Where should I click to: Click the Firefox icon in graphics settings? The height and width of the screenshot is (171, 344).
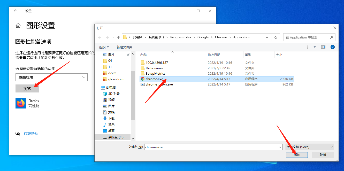21,103
